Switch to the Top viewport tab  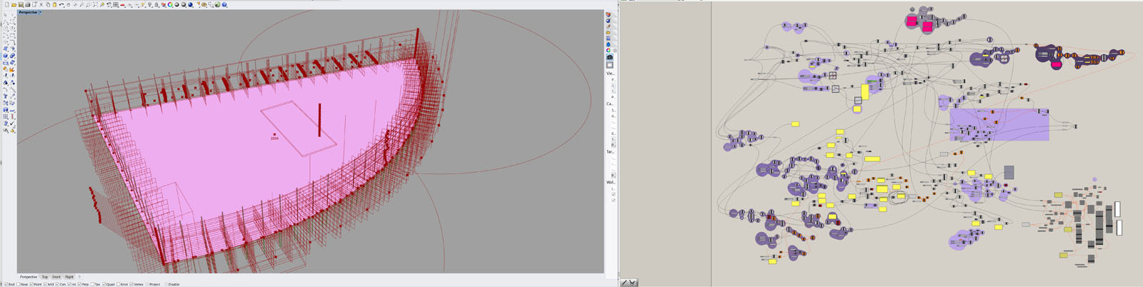[x=44, y=277]
